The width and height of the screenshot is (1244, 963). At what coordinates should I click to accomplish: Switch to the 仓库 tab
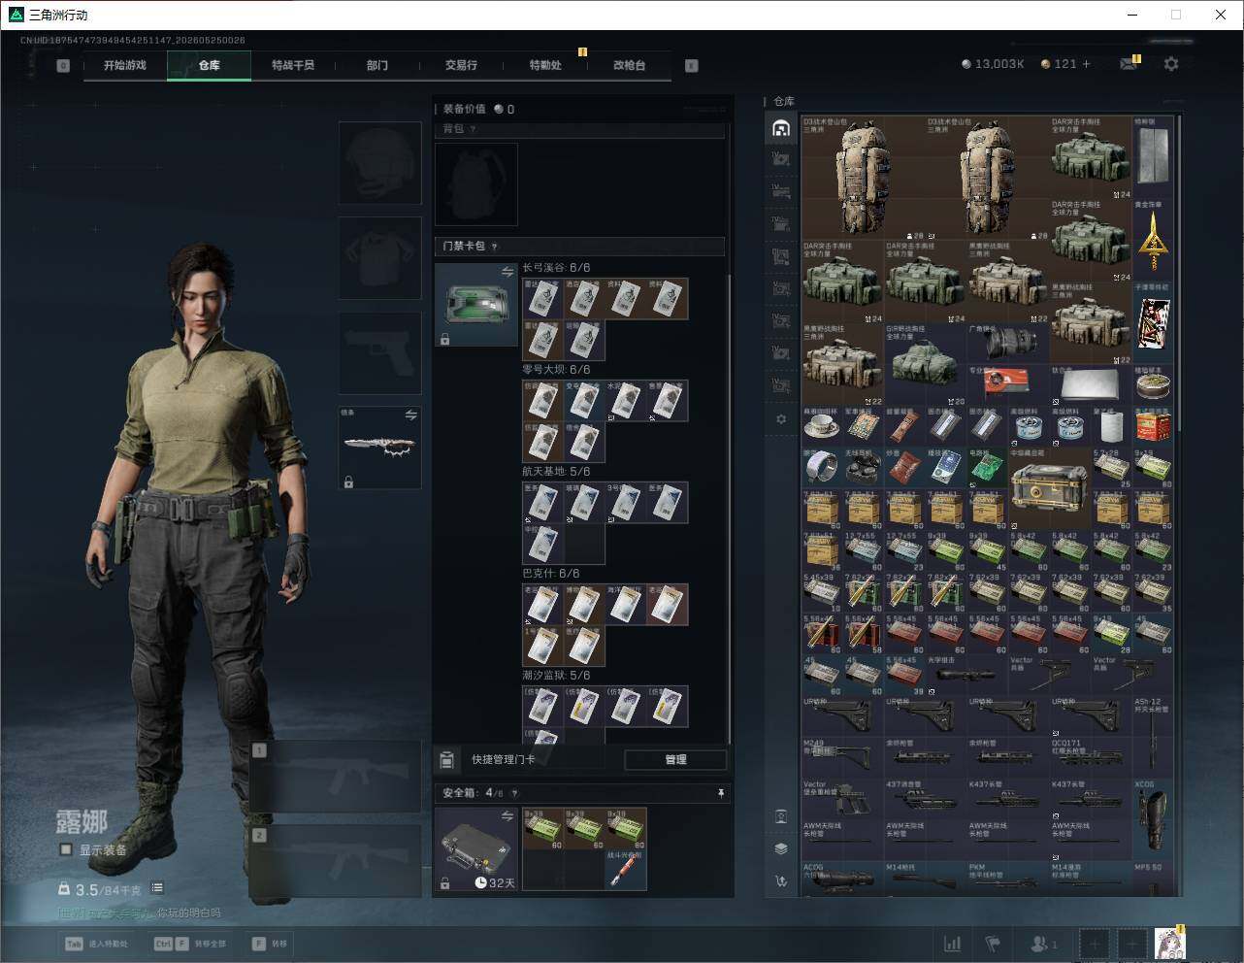click(x=209, y=65)
